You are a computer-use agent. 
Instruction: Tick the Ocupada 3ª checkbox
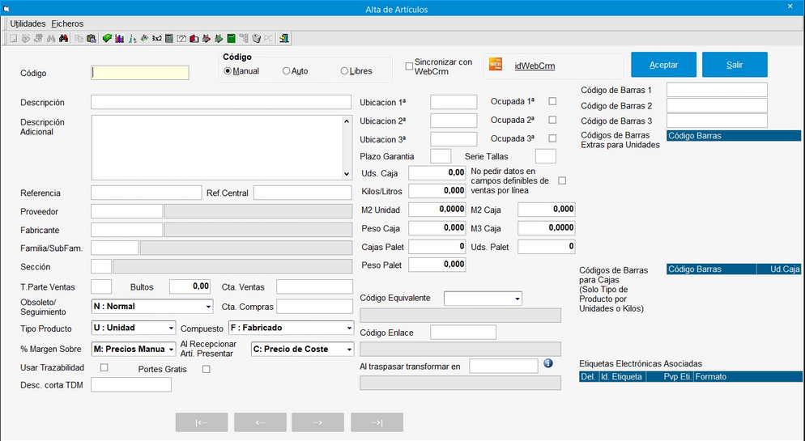click(x=552, y=138)
